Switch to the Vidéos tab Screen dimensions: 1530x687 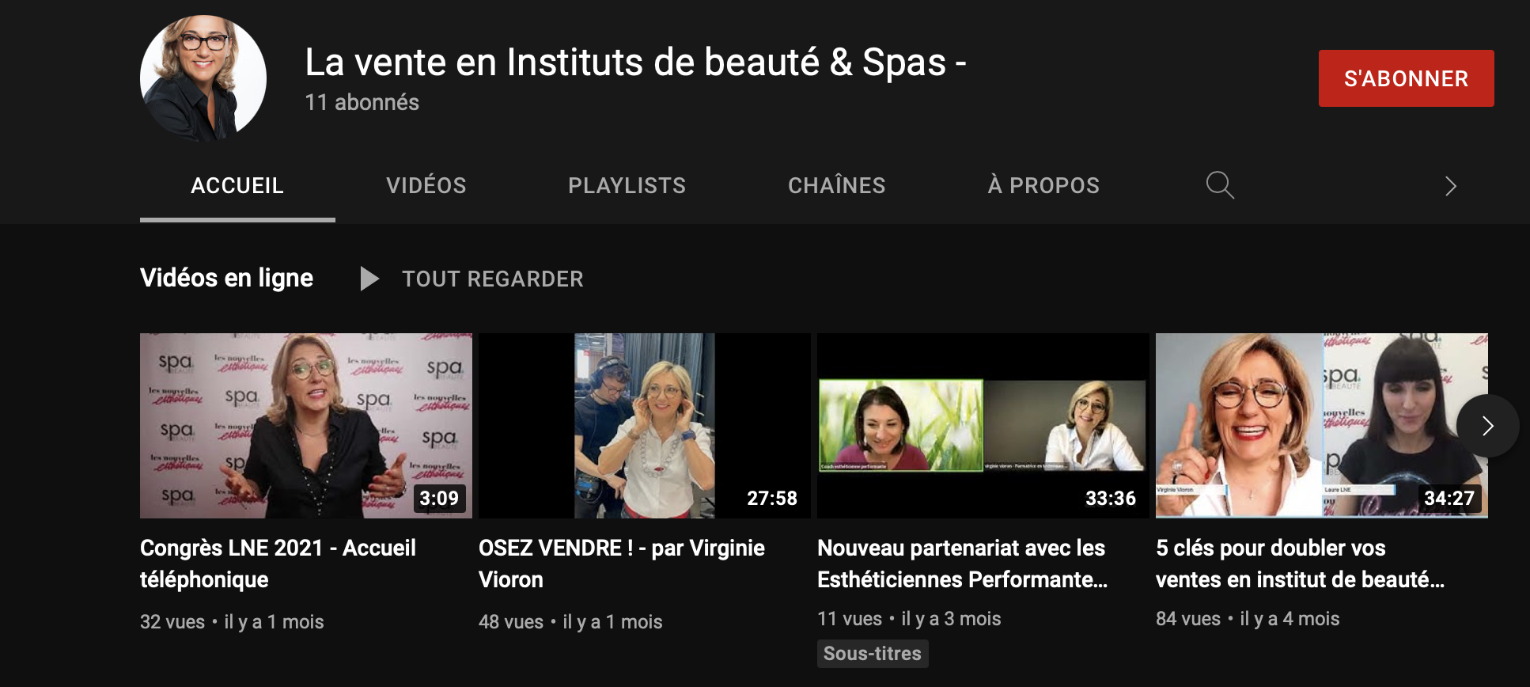(x=426, y=185)
